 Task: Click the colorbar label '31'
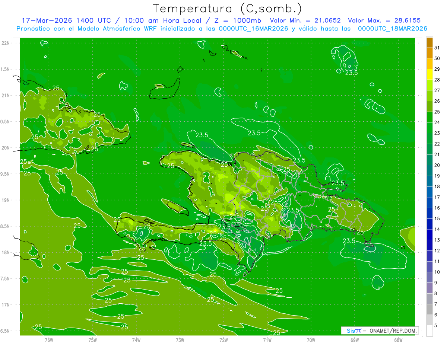pyautogui.click(x=437, y=48)
